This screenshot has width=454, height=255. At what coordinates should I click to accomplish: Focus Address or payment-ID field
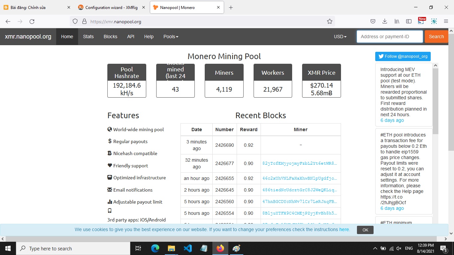click(390, 37)
